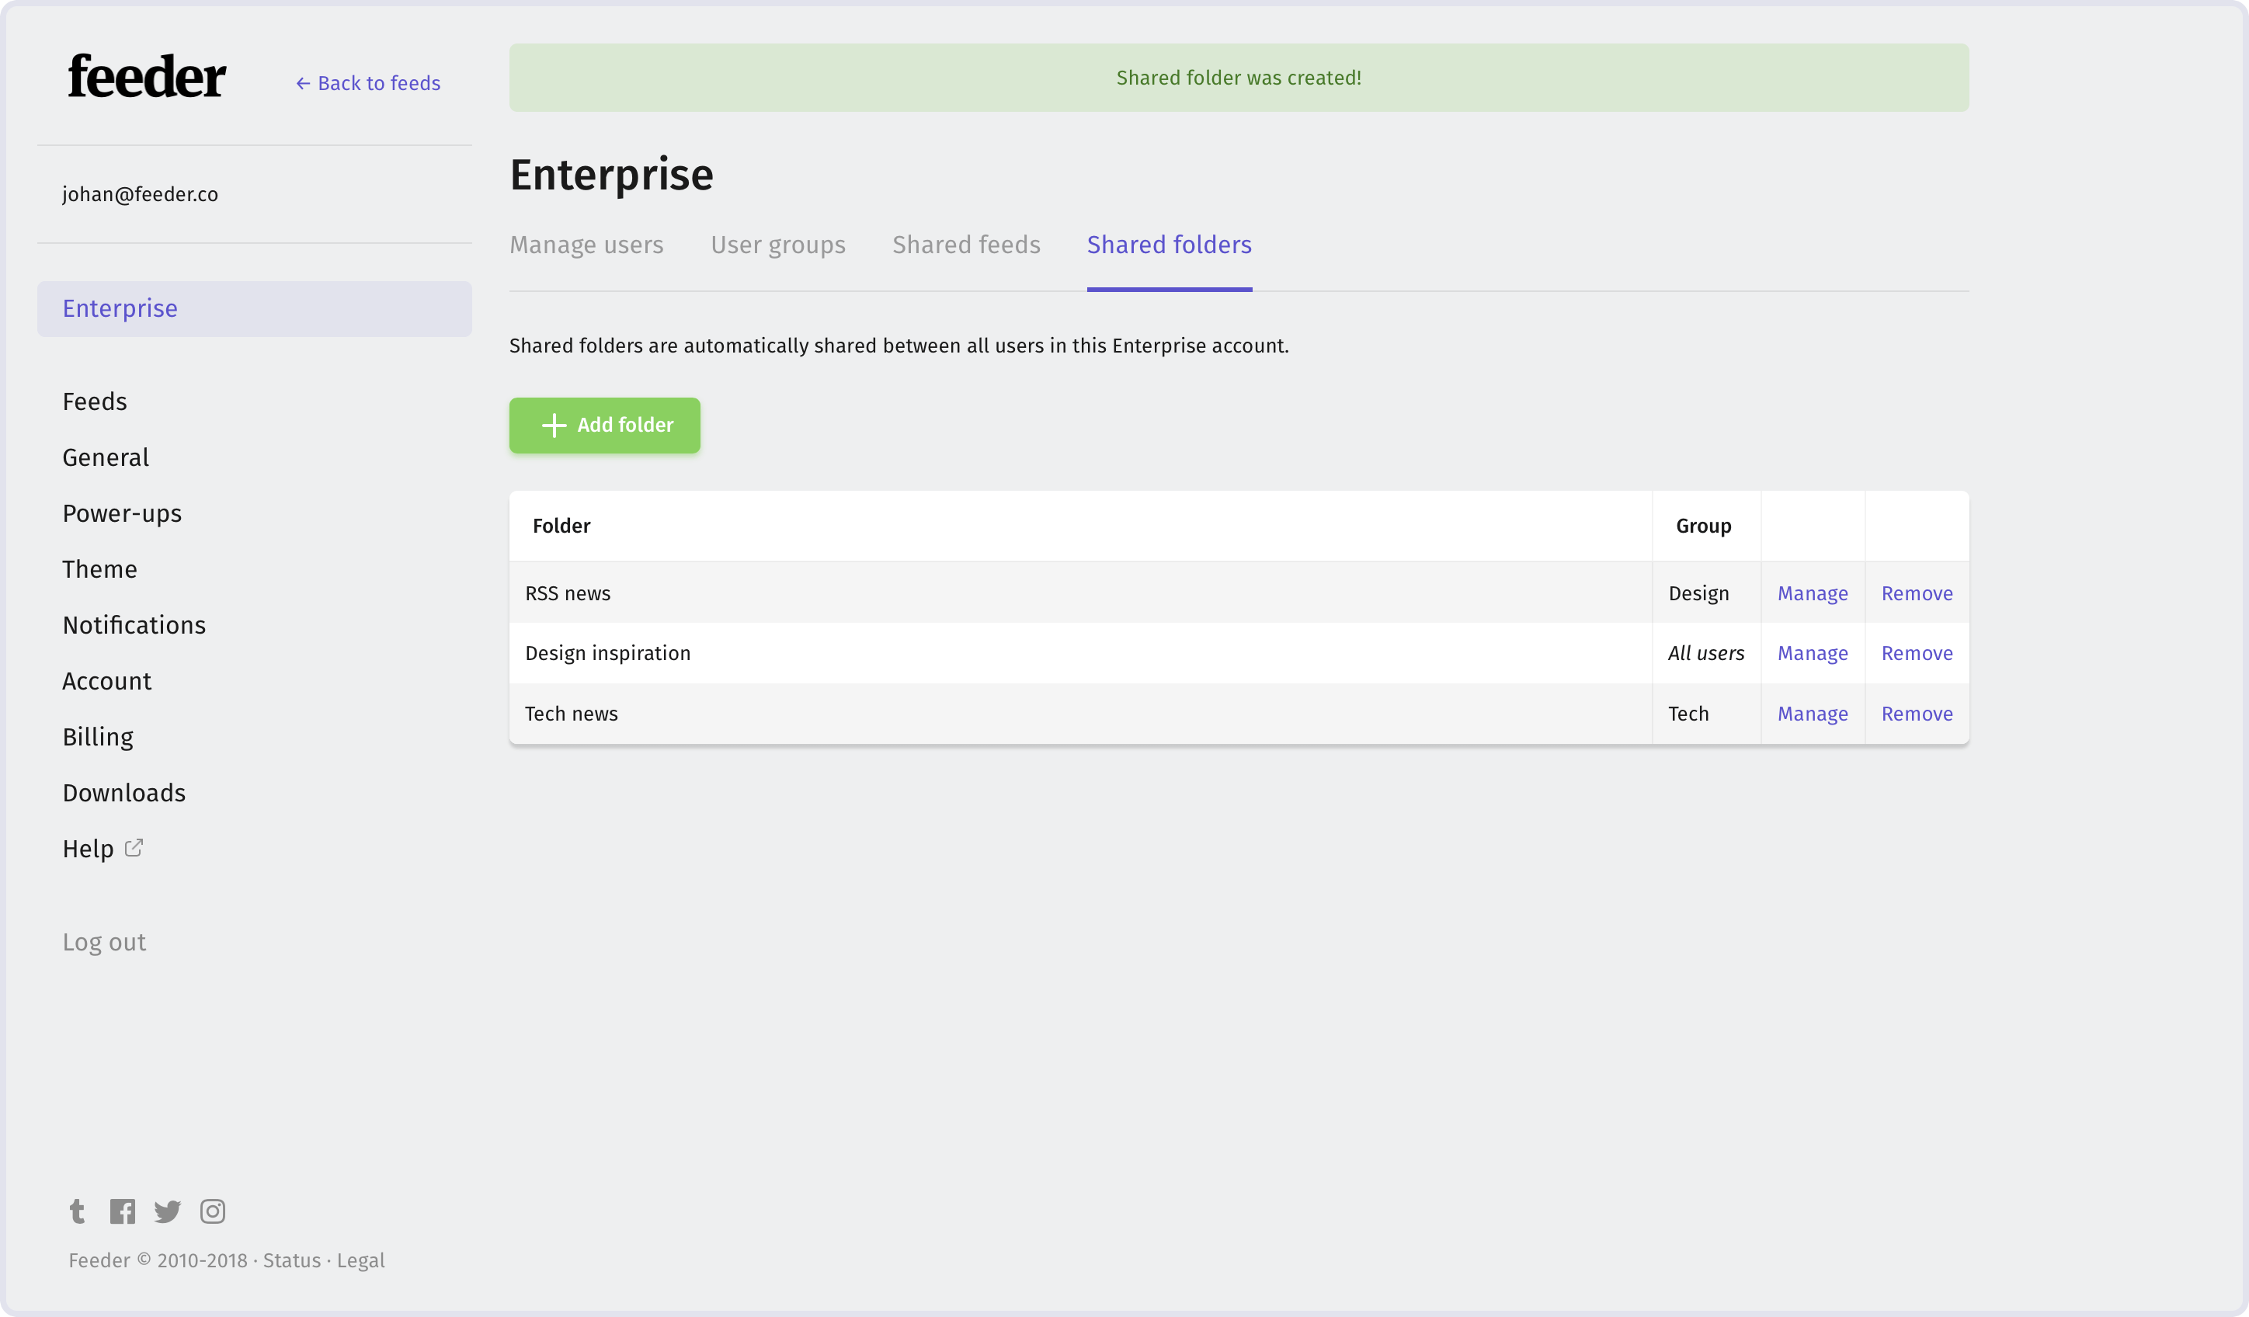This screenshot has width=2249, height=1317.
Task: Open the Enterprise settings section
Action: point(255,309)
